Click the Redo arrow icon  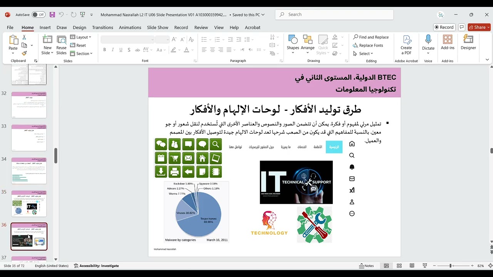tap(74, 15)
